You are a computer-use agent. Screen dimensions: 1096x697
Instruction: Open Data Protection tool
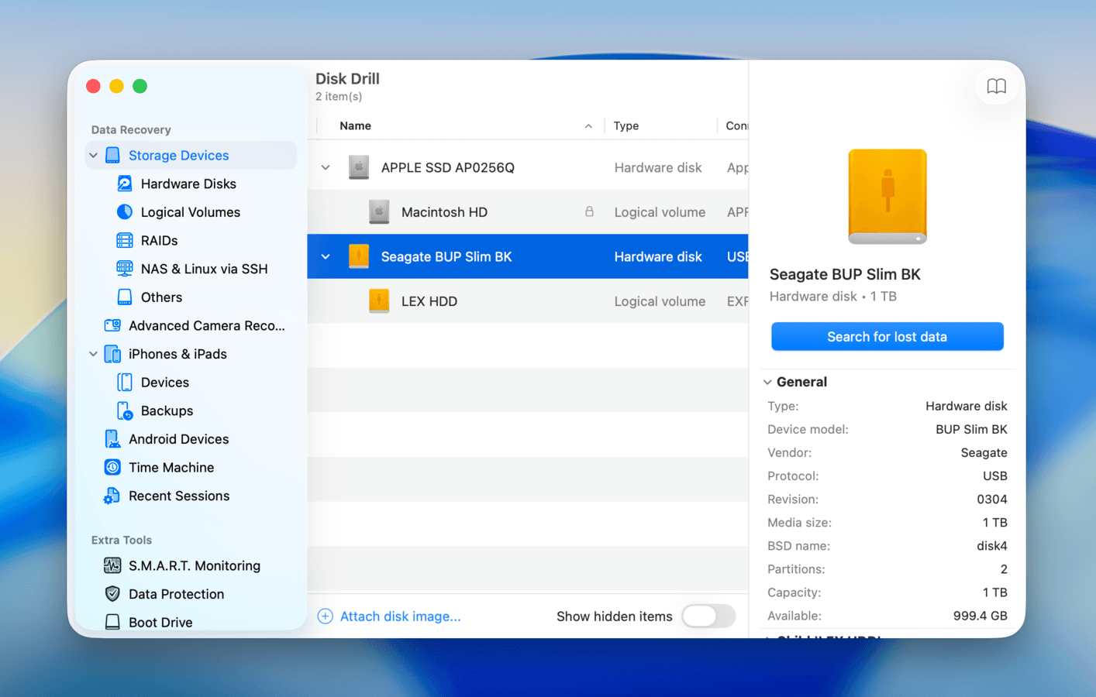point(176,594)
